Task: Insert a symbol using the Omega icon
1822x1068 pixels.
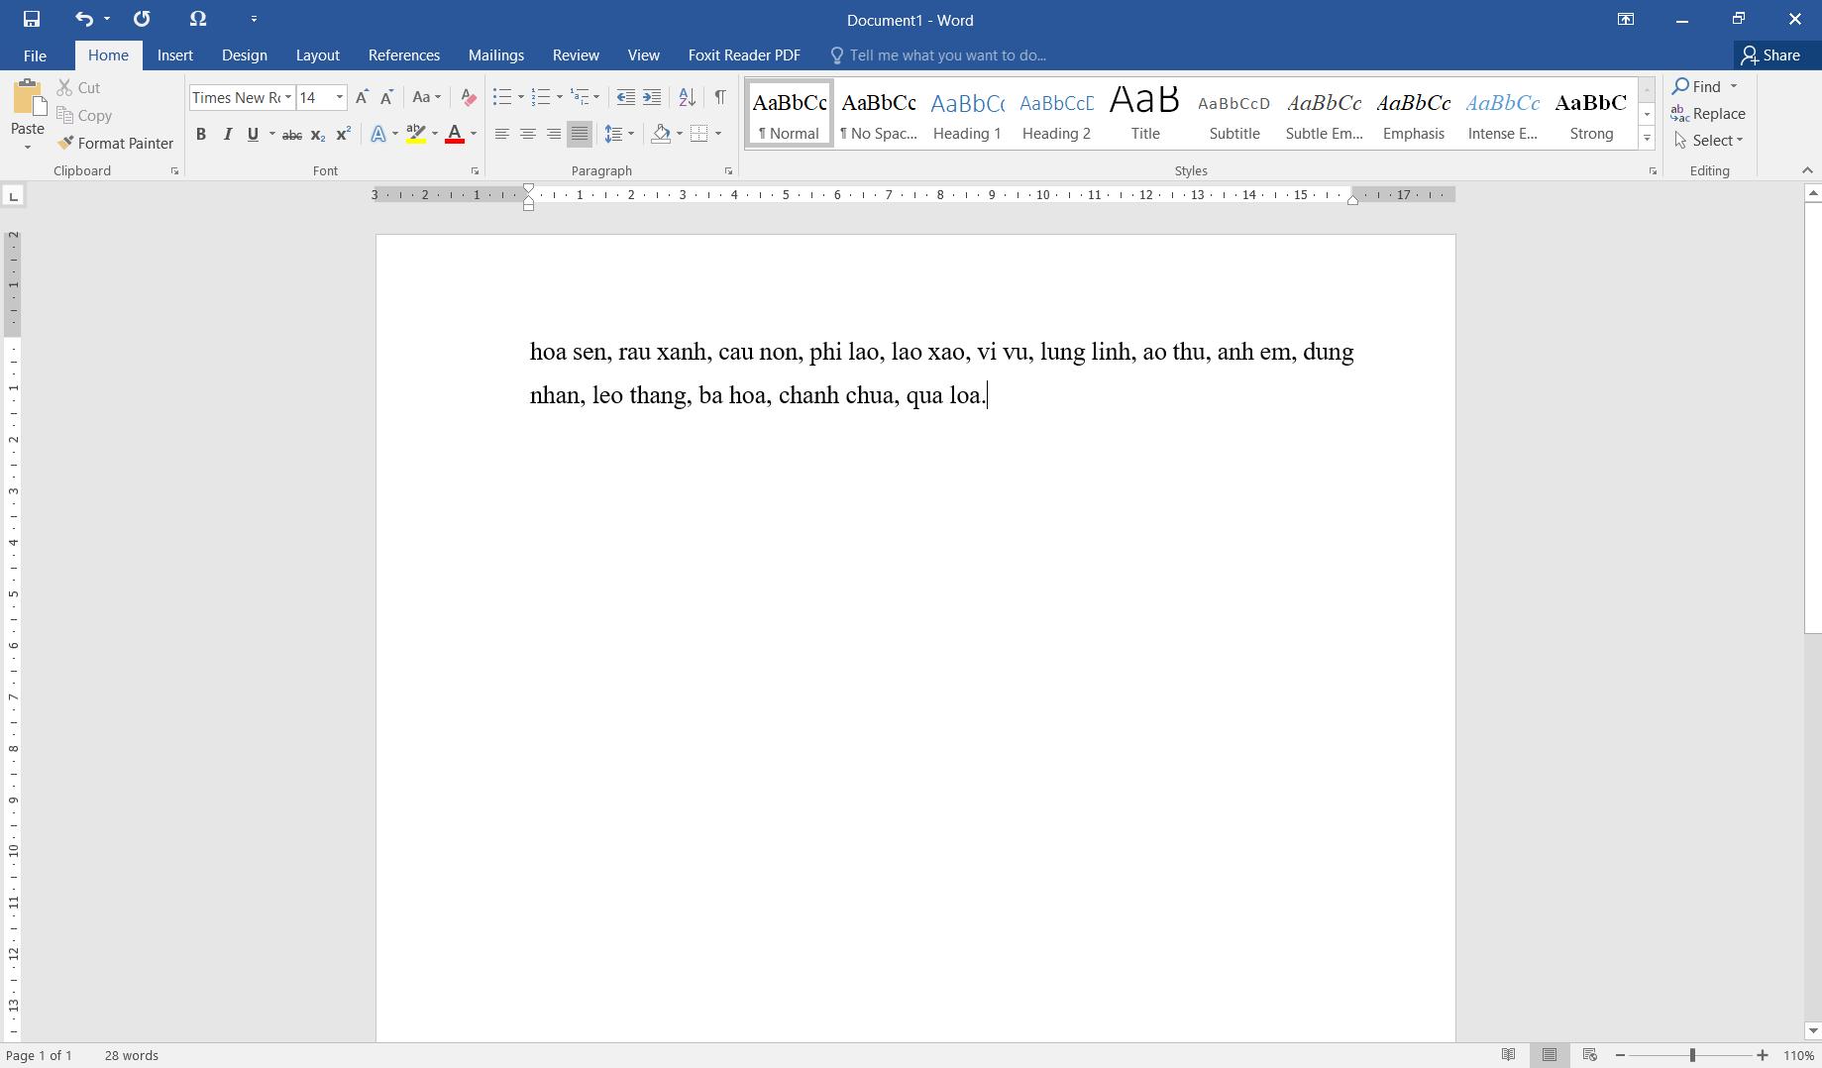Action: (198, 19)
